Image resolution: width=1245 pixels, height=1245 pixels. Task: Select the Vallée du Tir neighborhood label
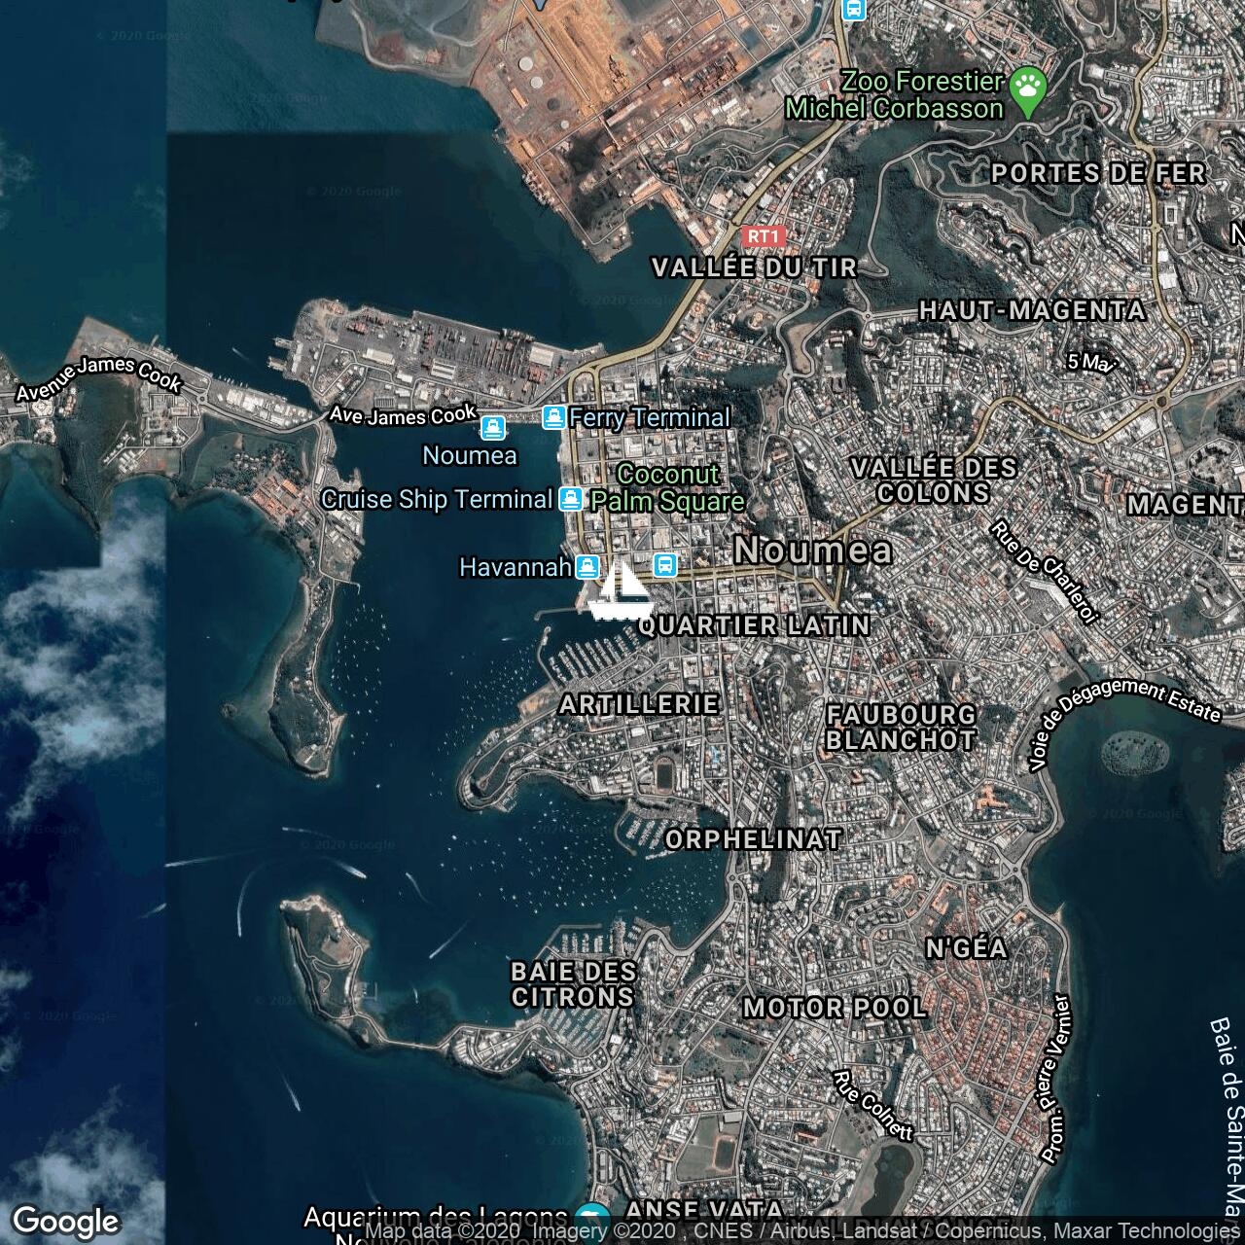pyautogui.click(x=754, y=267)
